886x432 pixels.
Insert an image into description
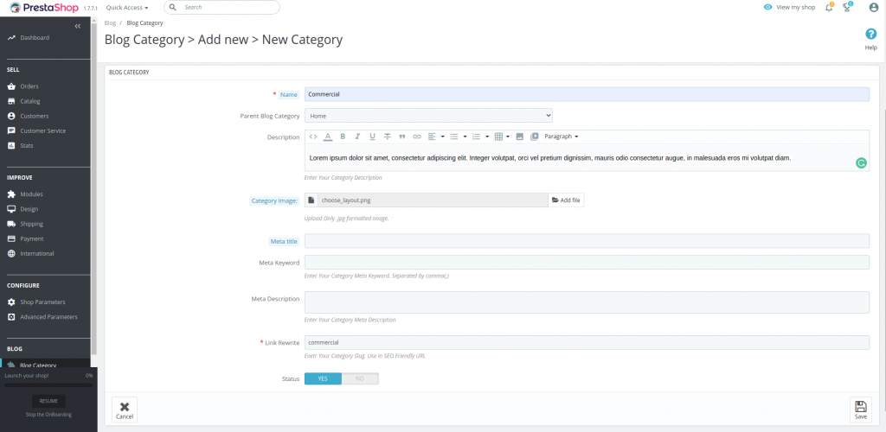tap(520, 137)
